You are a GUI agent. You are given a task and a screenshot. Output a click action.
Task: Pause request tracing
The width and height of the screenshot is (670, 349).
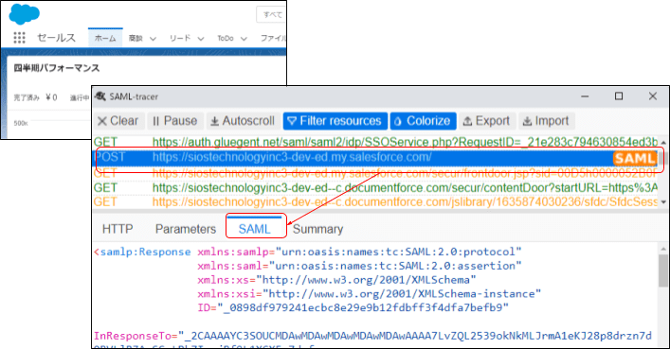pos(174,121)
